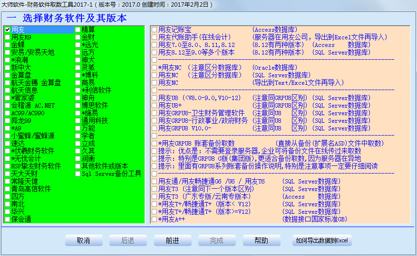Select the 神犬 checkbox

tap(78, 60)
